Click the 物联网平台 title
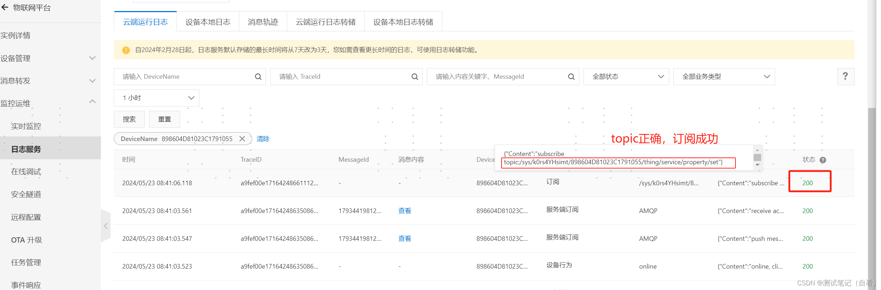 point(32,7)
